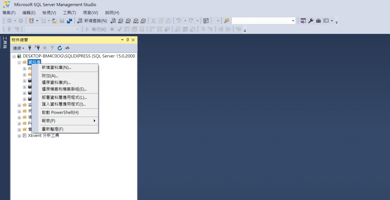The width and height of the screenshot is (390, 200).
Task: Open the 工具(T) menu
Action: click(69, 13)
